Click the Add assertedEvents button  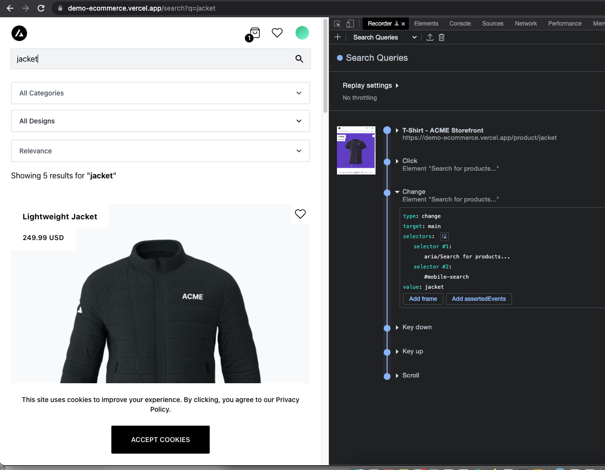[x=479, y=299]
